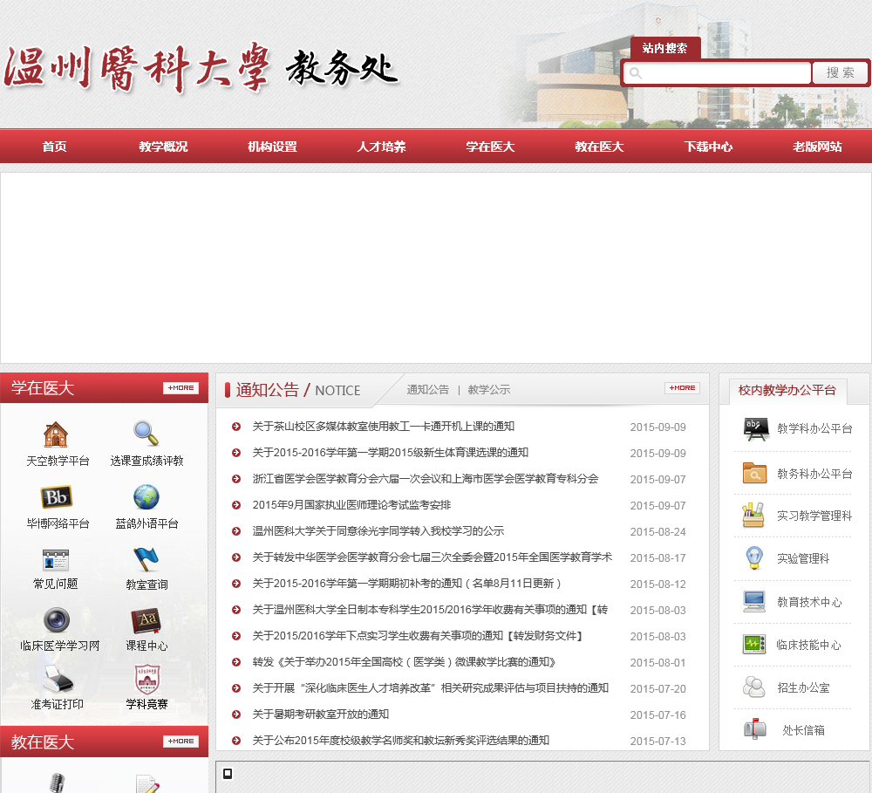Image resolution: width=872 pixels, height=793 pixels.
Task: Click the empty banner slideshow area
Action: point(435,268)
